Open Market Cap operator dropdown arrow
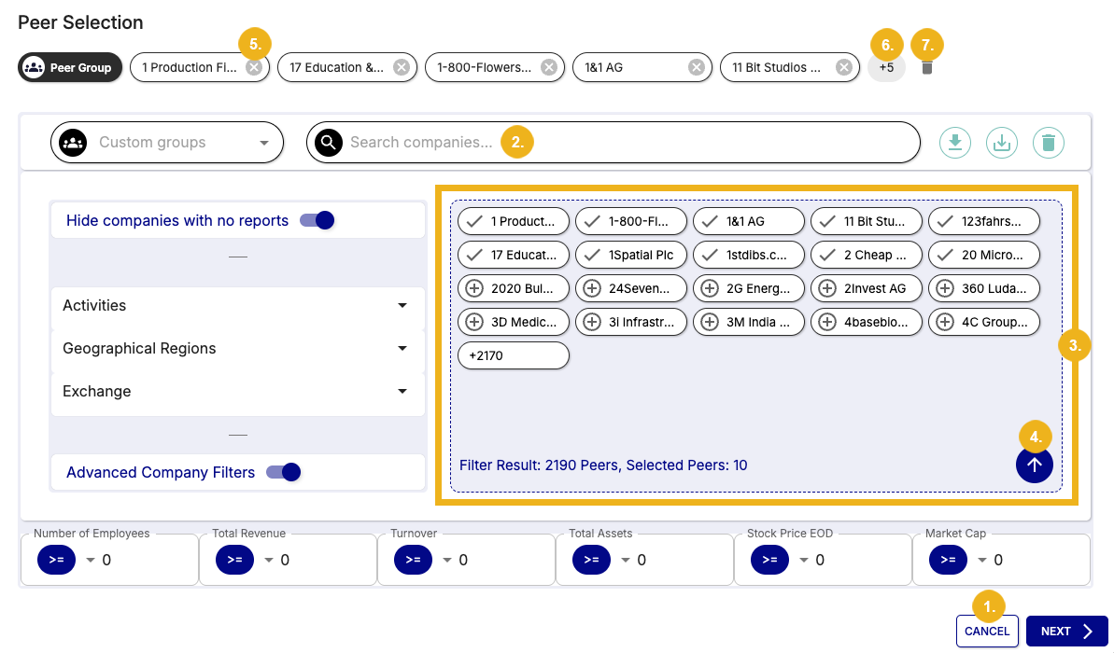 (x=980, y=560)
